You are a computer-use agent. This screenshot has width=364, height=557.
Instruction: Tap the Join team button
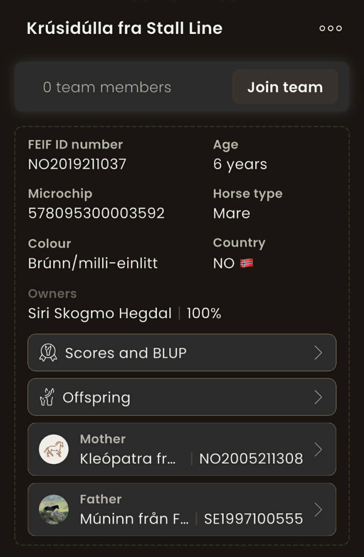(285, 87)
